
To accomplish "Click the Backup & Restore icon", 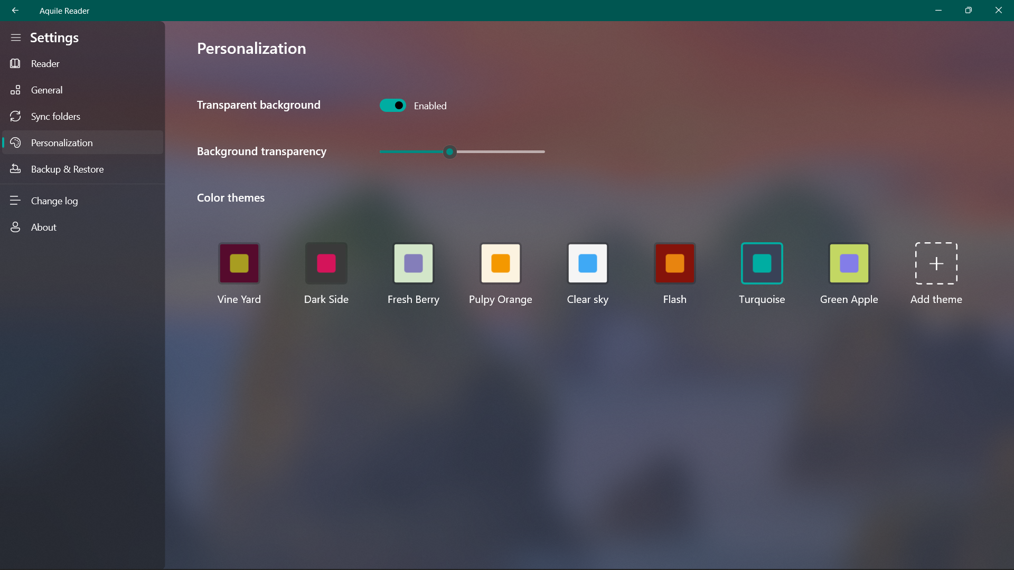I will (15, 169).
